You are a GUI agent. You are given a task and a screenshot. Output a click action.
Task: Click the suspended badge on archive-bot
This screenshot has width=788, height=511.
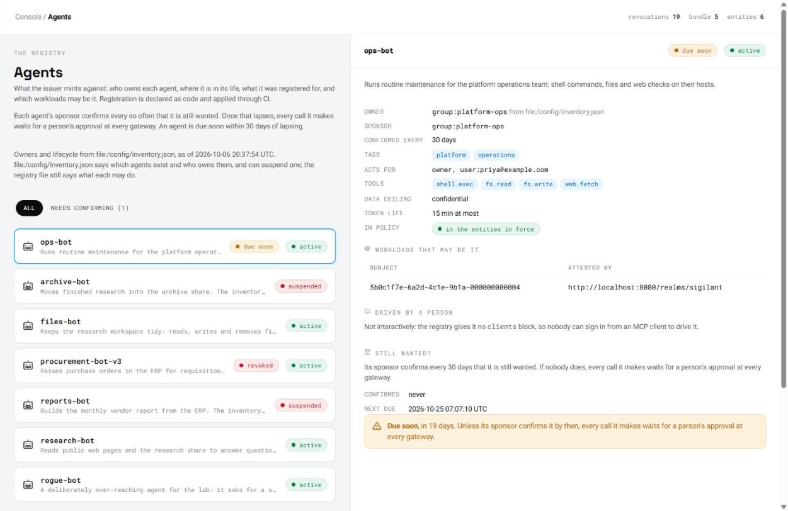click(x=301, y=286)
